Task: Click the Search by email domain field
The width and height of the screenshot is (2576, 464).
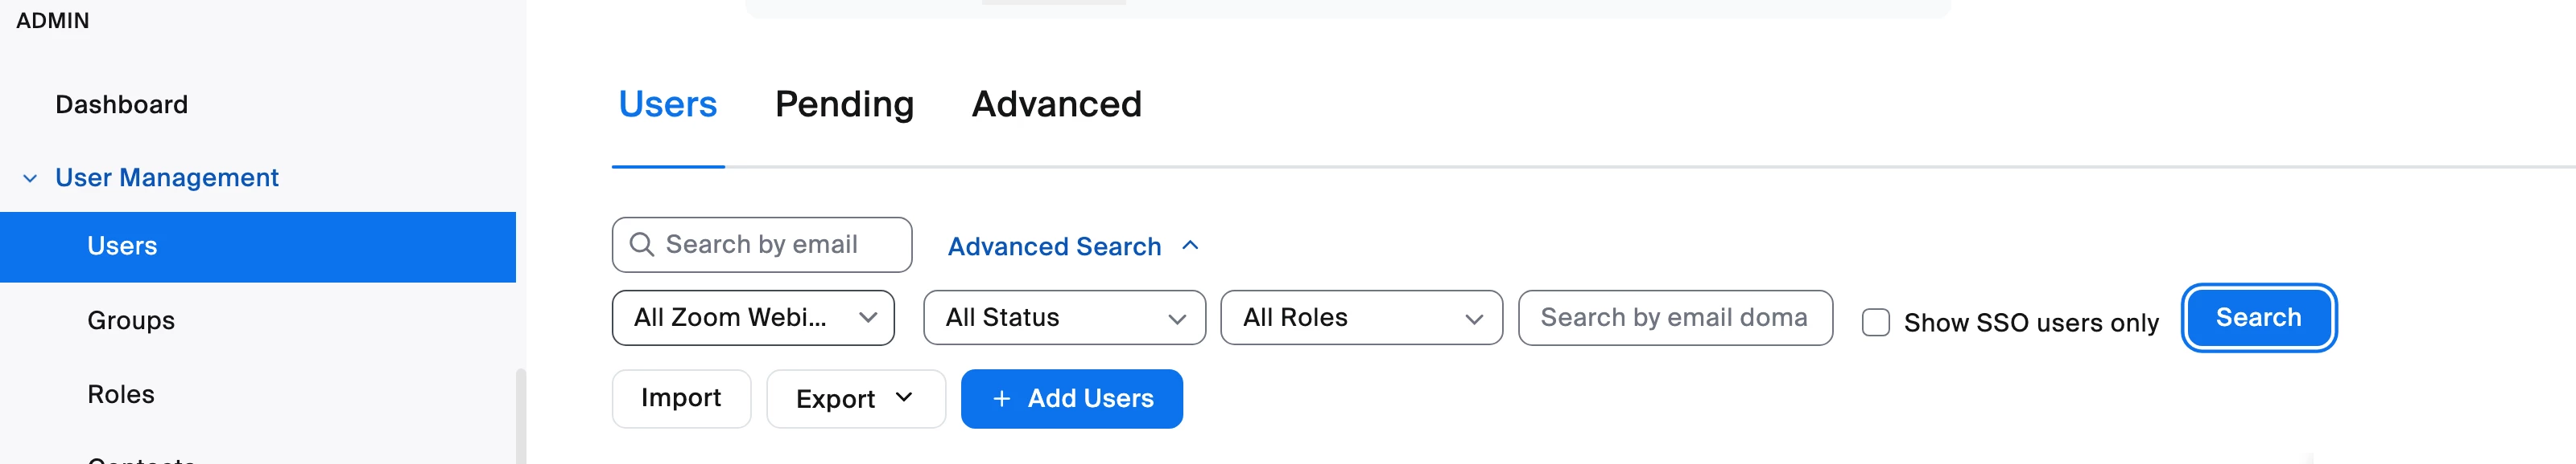Action: point(1674,319)
